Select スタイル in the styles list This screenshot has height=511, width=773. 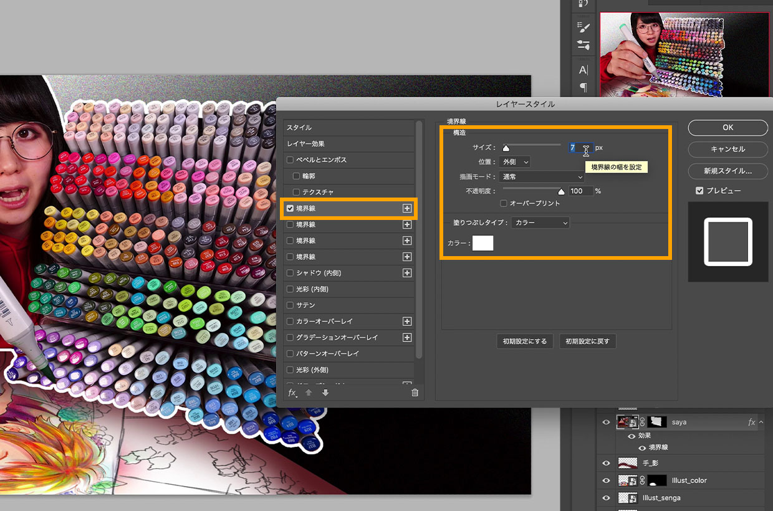click(x=349, y=128)
